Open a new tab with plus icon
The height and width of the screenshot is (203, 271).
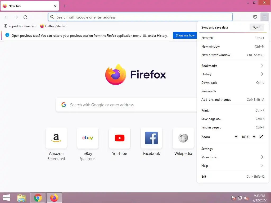click(x=65, y=6)
